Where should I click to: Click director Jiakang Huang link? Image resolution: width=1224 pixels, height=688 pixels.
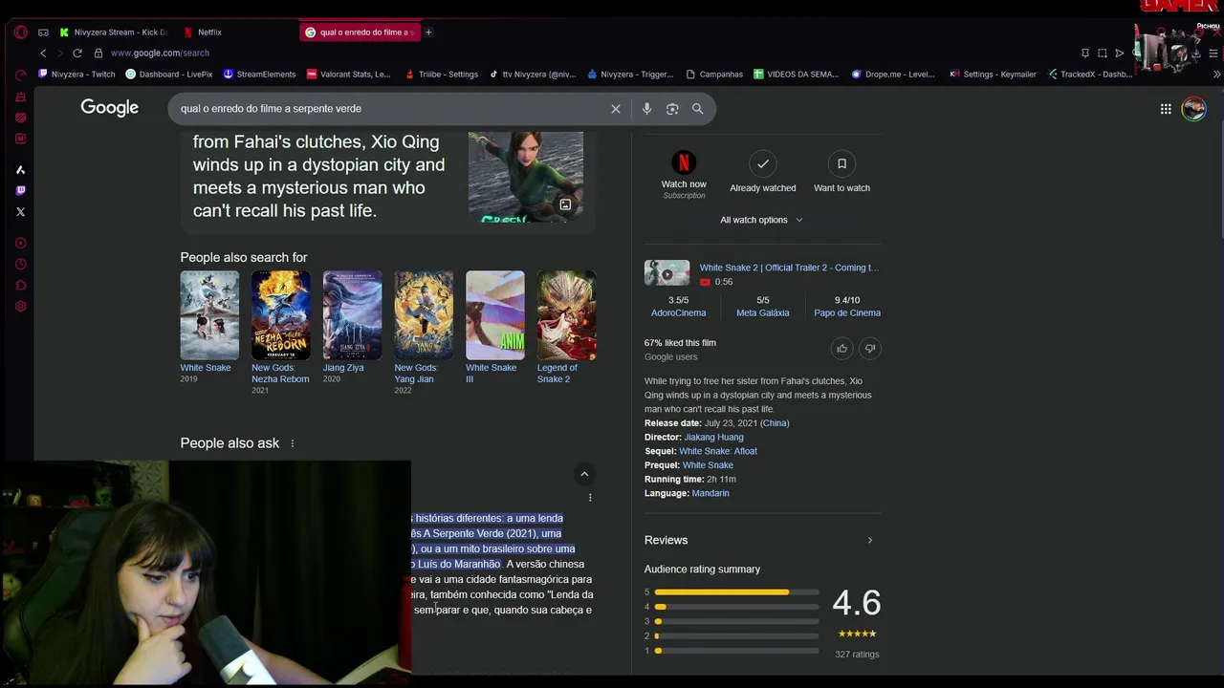click(713, 437)
